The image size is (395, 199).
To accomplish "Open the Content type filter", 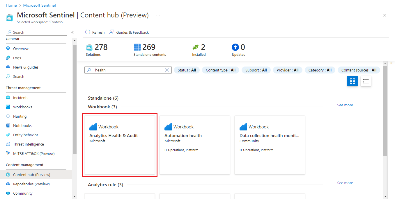I will click(220, 70).
